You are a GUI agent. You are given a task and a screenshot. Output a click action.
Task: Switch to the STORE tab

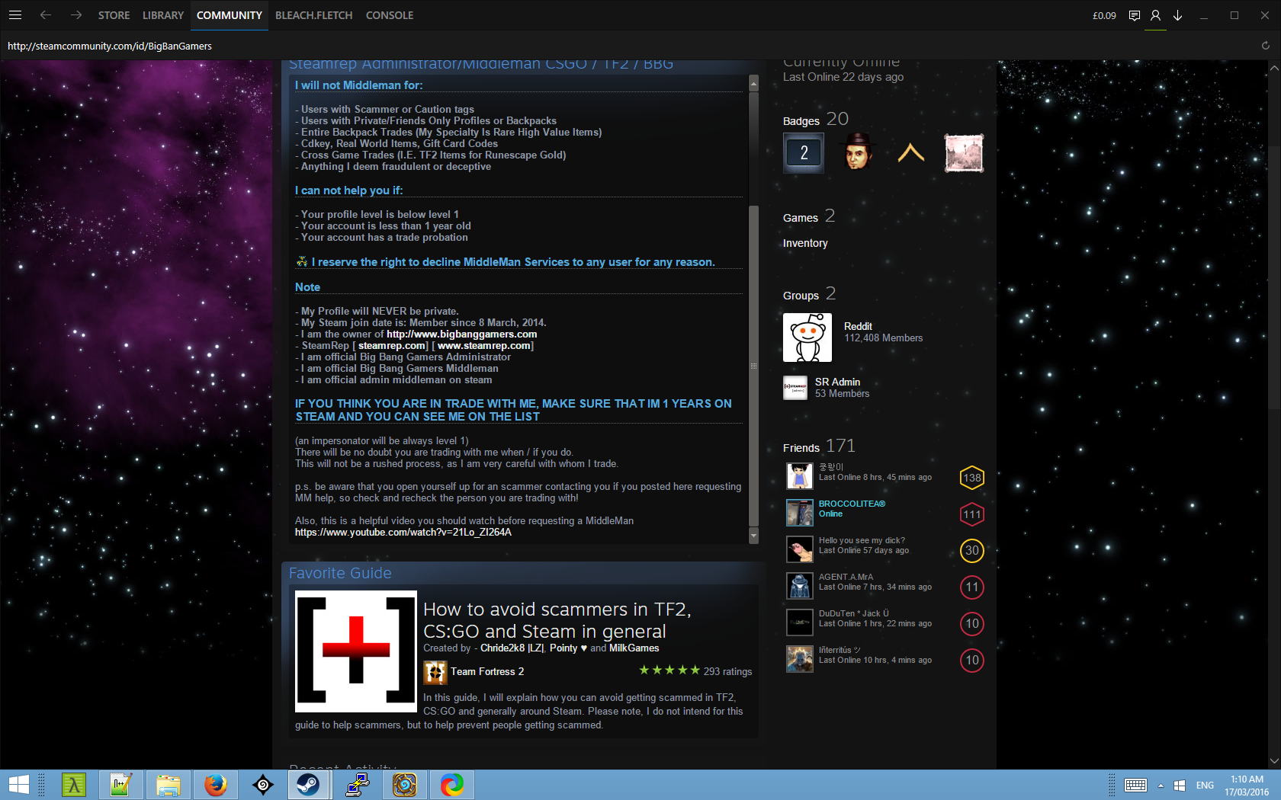click(x=114, y=15)
